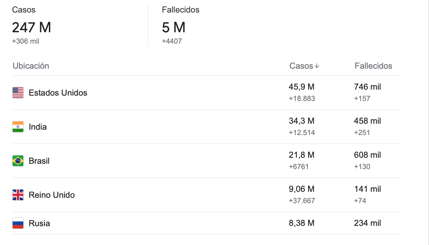Click the Russia flag icon
Image resolution: width=429 pixels, height=245 pixels.
(x=18, y=223)
